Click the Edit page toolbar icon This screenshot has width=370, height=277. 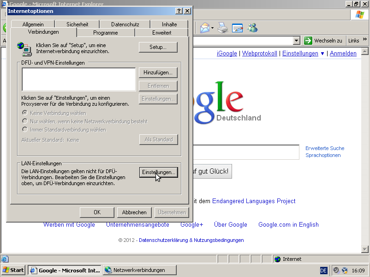click(x=237, y=28)
